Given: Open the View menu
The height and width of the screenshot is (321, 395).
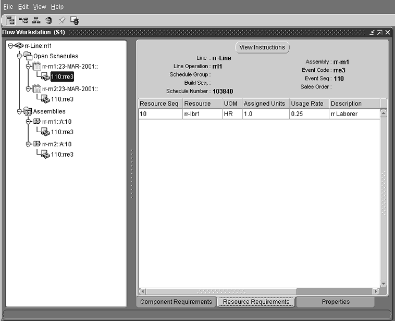Looking at the screenshot, I should pyautogui.click(x=40, y=7).
